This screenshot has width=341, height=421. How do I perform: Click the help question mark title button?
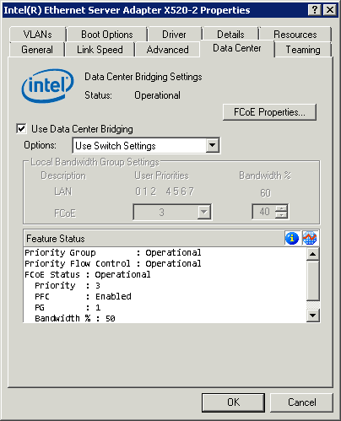click(x=315, y=10)
